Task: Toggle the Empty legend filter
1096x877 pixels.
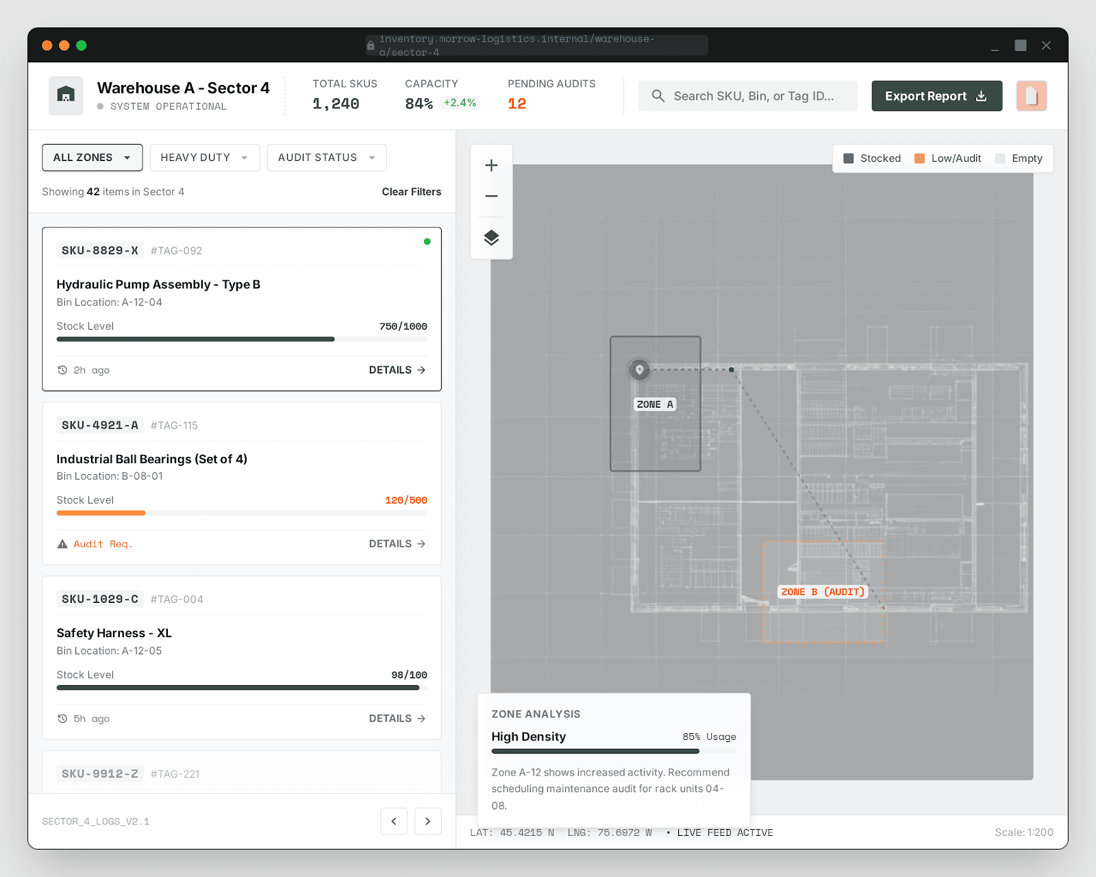Action: click(x=1019, y=158)
